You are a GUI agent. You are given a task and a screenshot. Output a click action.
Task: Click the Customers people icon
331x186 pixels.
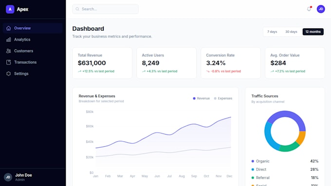(x=8, y=51)
